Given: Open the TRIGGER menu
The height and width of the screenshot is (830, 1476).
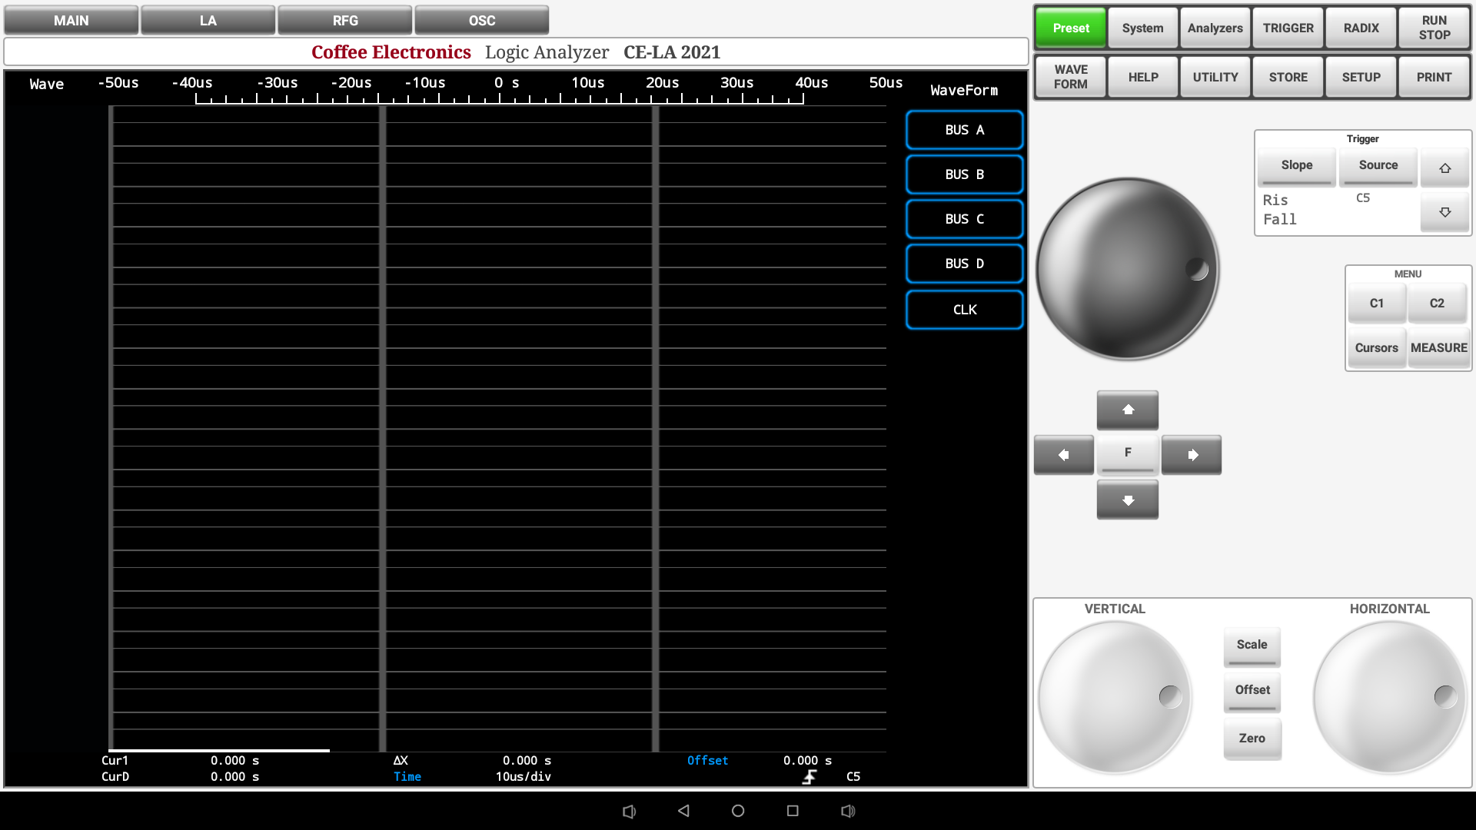Looking at the screenshot, I should coord(1288,28).
